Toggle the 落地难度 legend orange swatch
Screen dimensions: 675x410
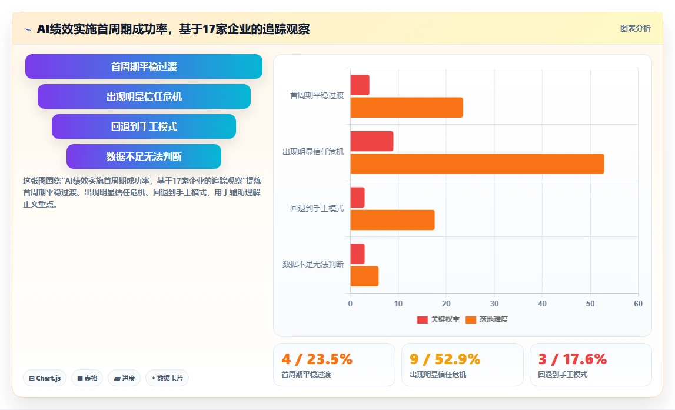click(x=471, y=319)
